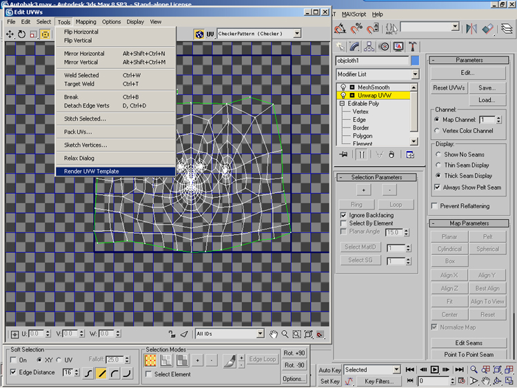Image resolution: width=517 pixels, height=388 pixels.
Task: Collapse the Editable Poly tree node
Action: click(x=343, y=103)
